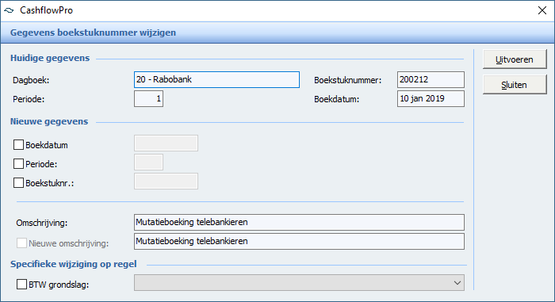
Task: Click the Omschrijving: label
Action: 42,223
